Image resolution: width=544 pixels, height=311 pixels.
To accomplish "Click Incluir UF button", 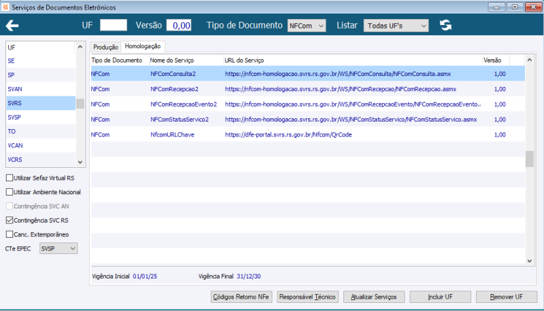I will [440, 297].
